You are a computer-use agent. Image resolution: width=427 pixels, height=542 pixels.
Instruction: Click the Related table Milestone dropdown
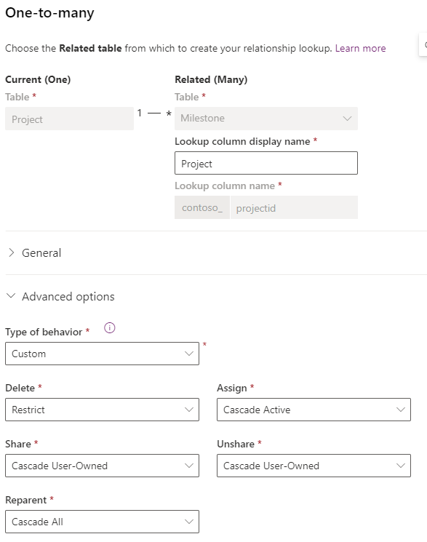[266, 119]
